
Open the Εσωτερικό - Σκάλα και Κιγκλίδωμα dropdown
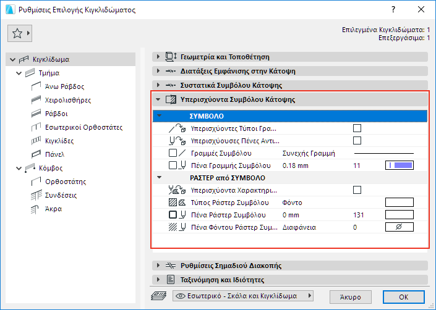pyautogui.click(x=246, y=296)
